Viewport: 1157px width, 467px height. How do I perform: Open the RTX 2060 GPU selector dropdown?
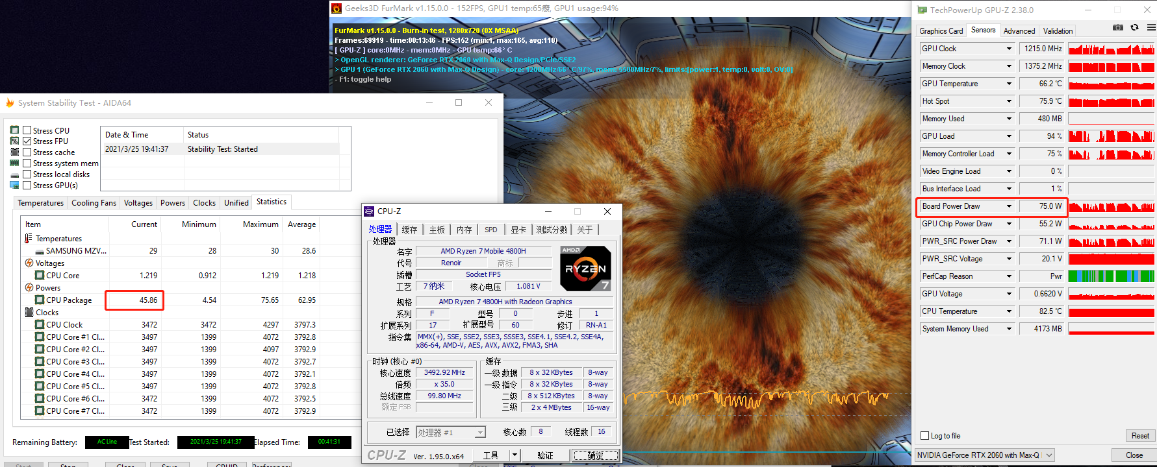[1049, 455]
